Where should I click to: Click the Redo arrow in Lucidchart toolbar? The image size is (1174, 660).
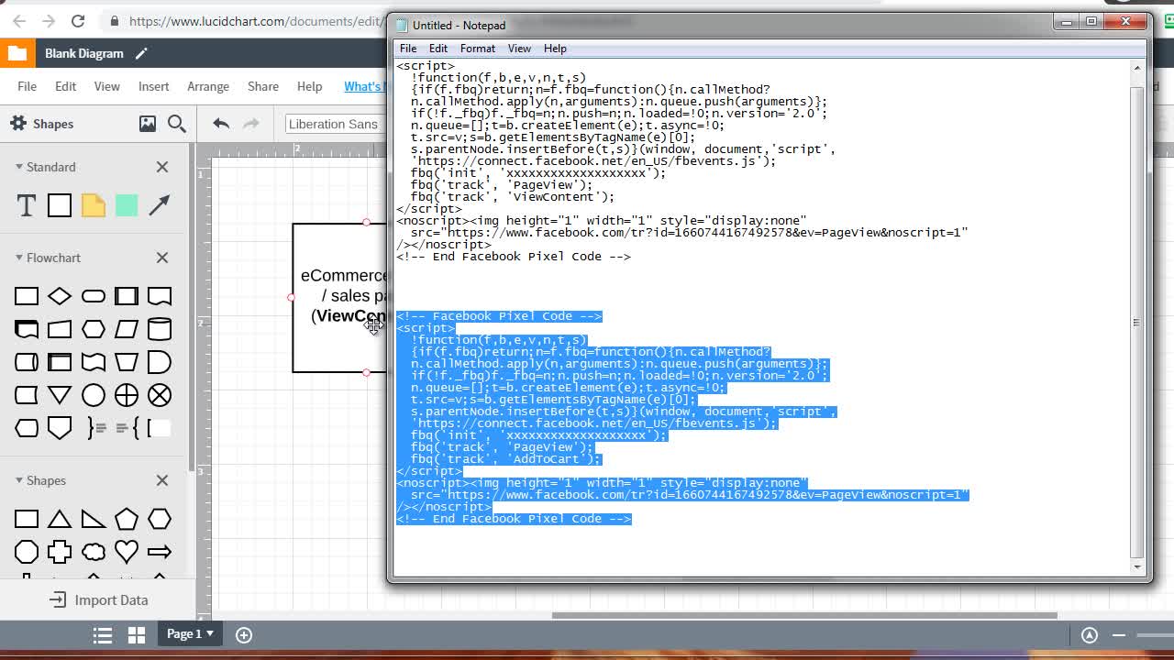(251, 124)
